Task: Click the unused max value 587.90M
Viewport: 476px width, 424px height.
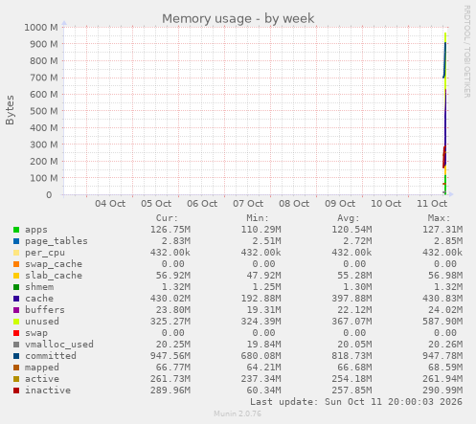Action: tap(442, 322)
